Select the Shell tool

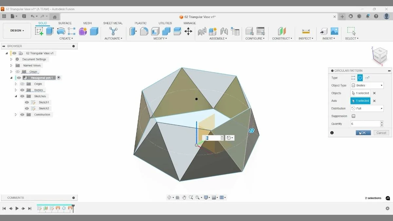[155, 31]
